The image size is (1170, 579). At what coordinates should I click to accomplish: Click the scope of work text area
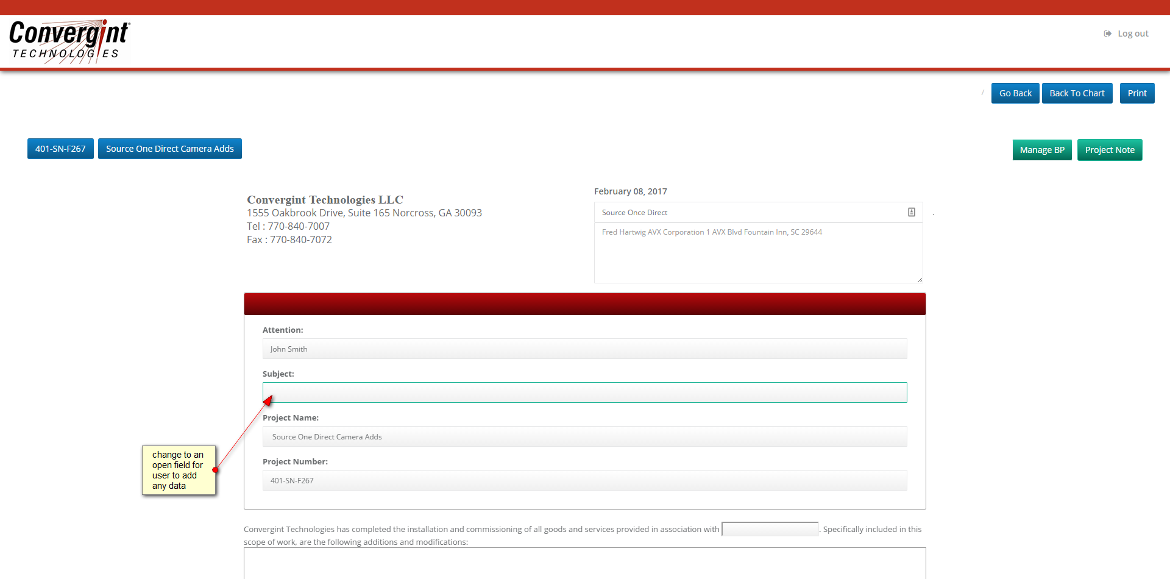585,563
